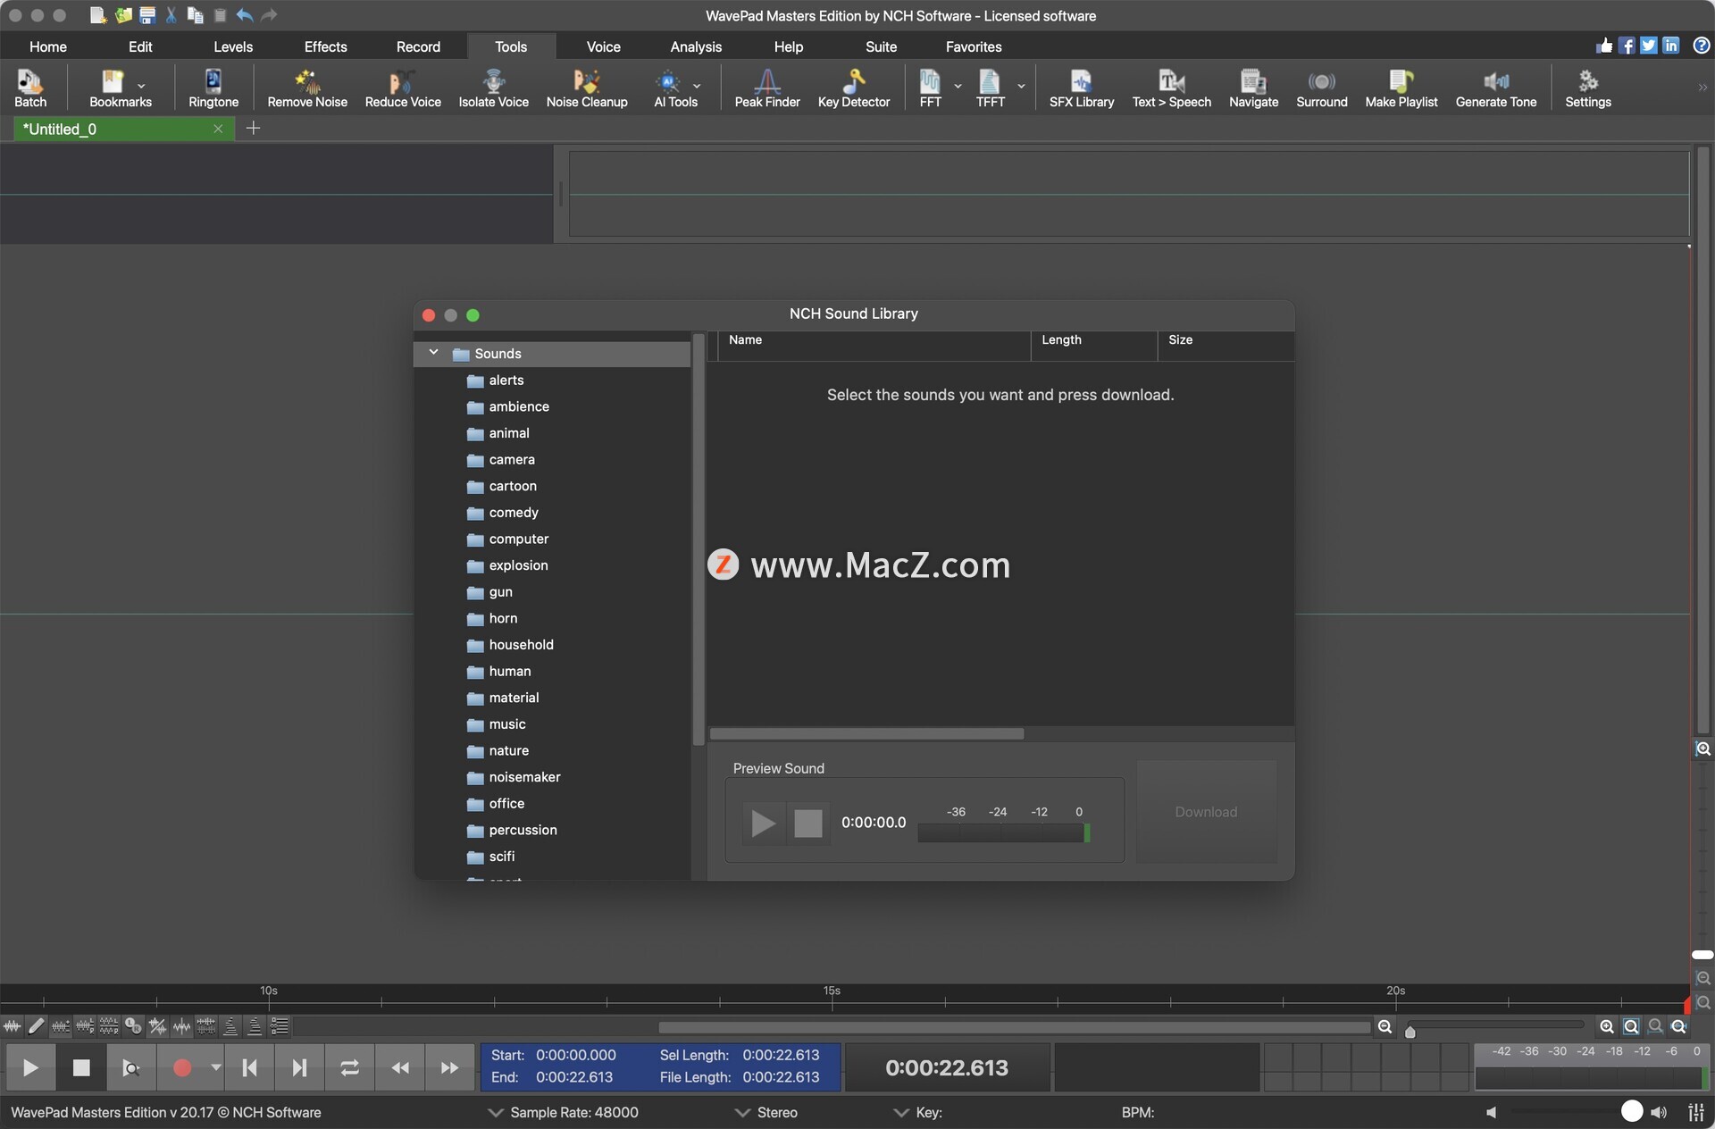Open the Batch converter tool
This screenshot has width=1715, height=1129.
coord(29,88)
